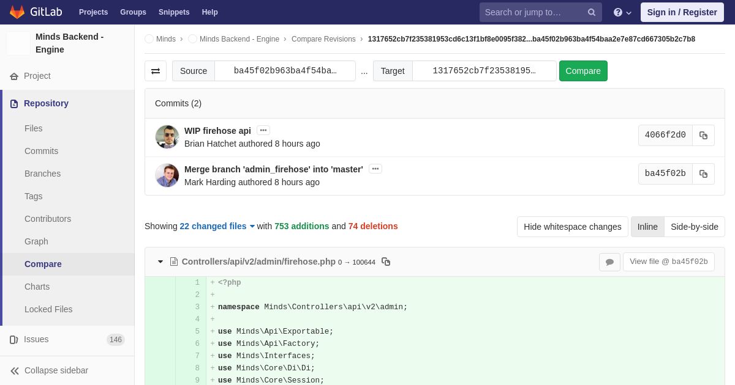Swap source and target revisions icon
The image size is (735, 385).
pos(156,71)
